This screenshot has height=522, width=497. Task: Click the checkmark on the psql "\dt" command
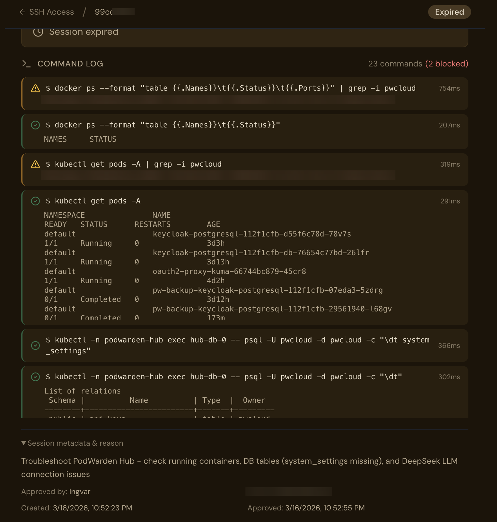(x=35, y=377)
